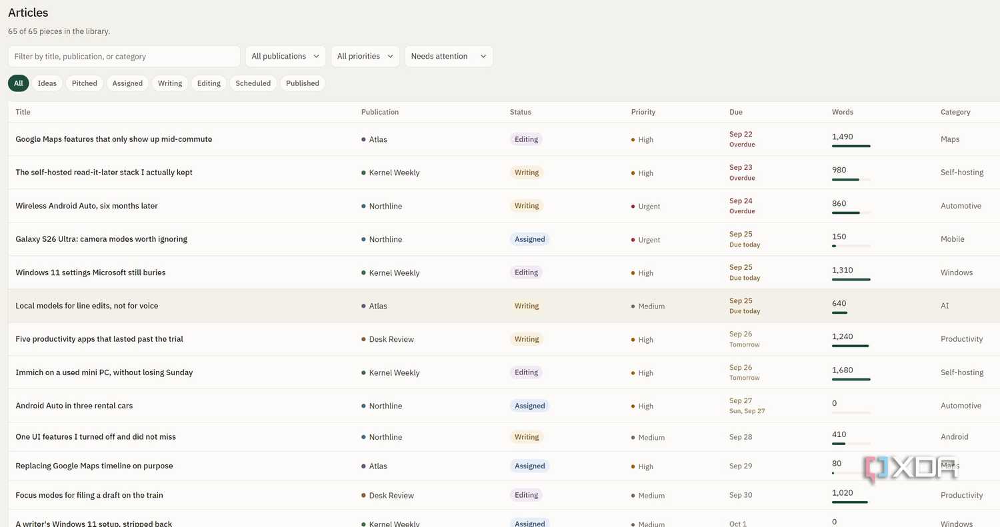
Task: Click word progress bar for Local models row
Action: (851, 312)
